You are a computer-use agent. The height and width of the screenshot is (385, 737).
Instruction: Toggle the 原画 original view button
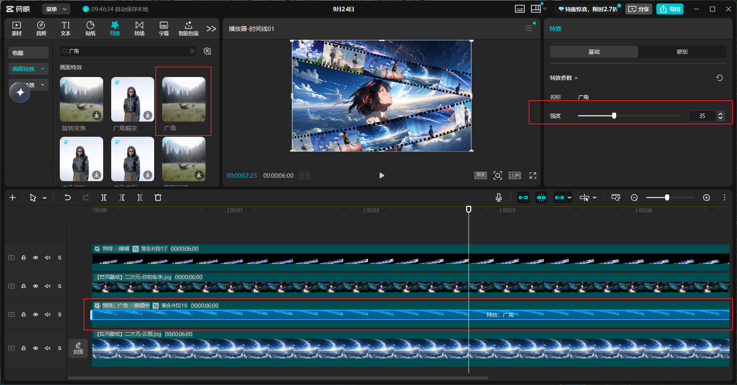tap(480, 175)
